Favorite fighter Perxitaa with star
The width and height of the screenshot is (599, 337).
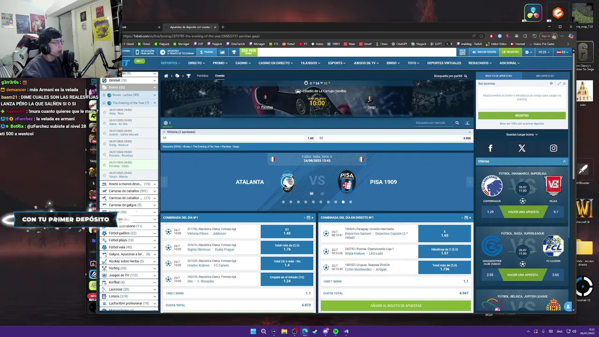pyautogui.click(x=258, y=107)
